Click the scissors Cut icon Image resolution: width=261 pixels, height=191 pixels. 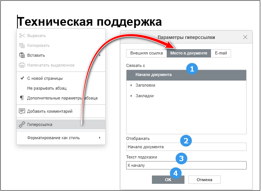coord(22,36)
